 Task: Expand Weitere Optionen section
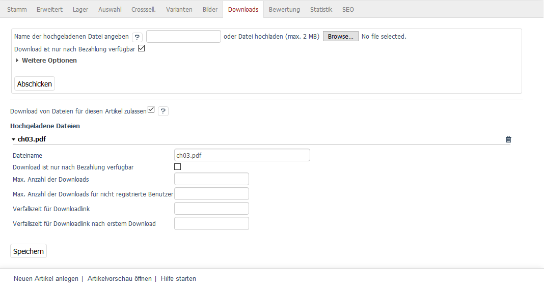[x=49, y=61]
